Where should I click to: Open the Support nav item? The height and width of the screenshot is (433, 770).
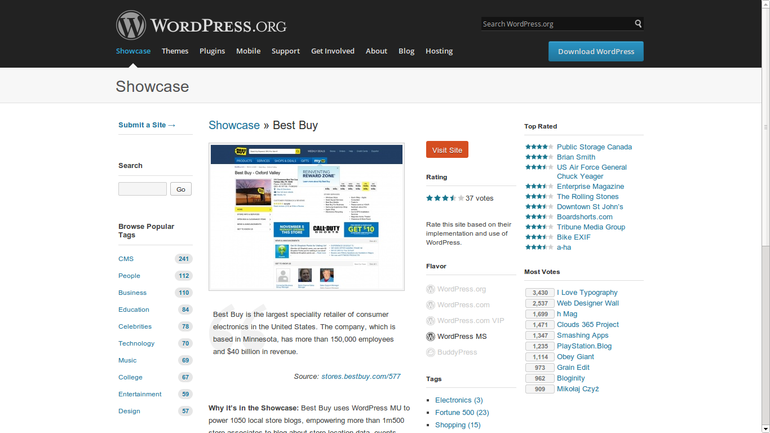click(286, 51)
